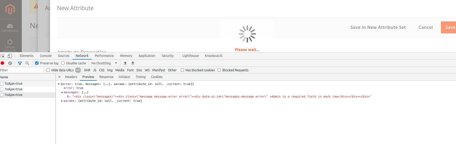
Task: Collapse the root JSON object
Action: pyautogui.click(x=59, y=84)
